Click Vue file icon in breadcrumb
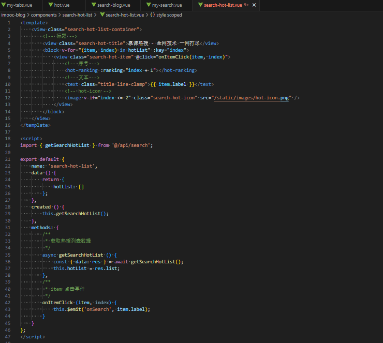 pos(102,15)
